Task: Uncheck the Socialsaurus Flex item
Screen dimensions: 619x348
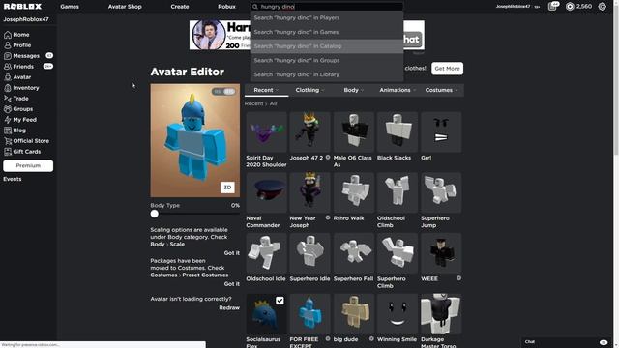Action: (280, 301)
